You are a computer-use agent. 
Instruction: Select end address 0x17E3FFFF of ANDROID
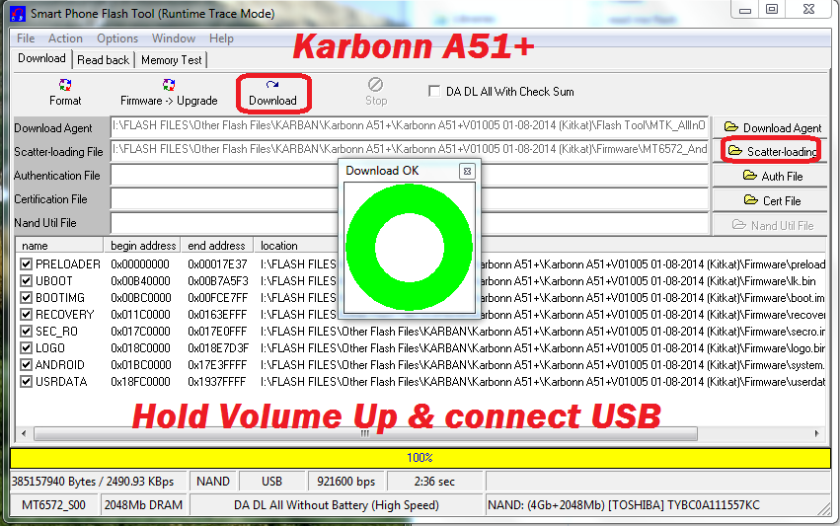tap(217, 365)
